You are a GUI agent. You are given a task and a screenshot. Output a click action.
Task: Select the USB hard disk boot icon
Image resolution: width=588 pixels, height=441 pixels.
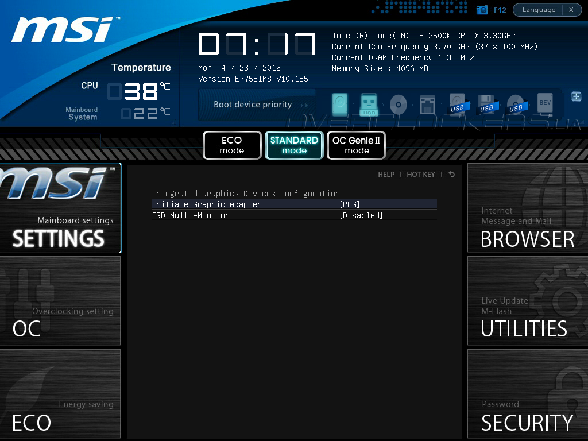458,105
